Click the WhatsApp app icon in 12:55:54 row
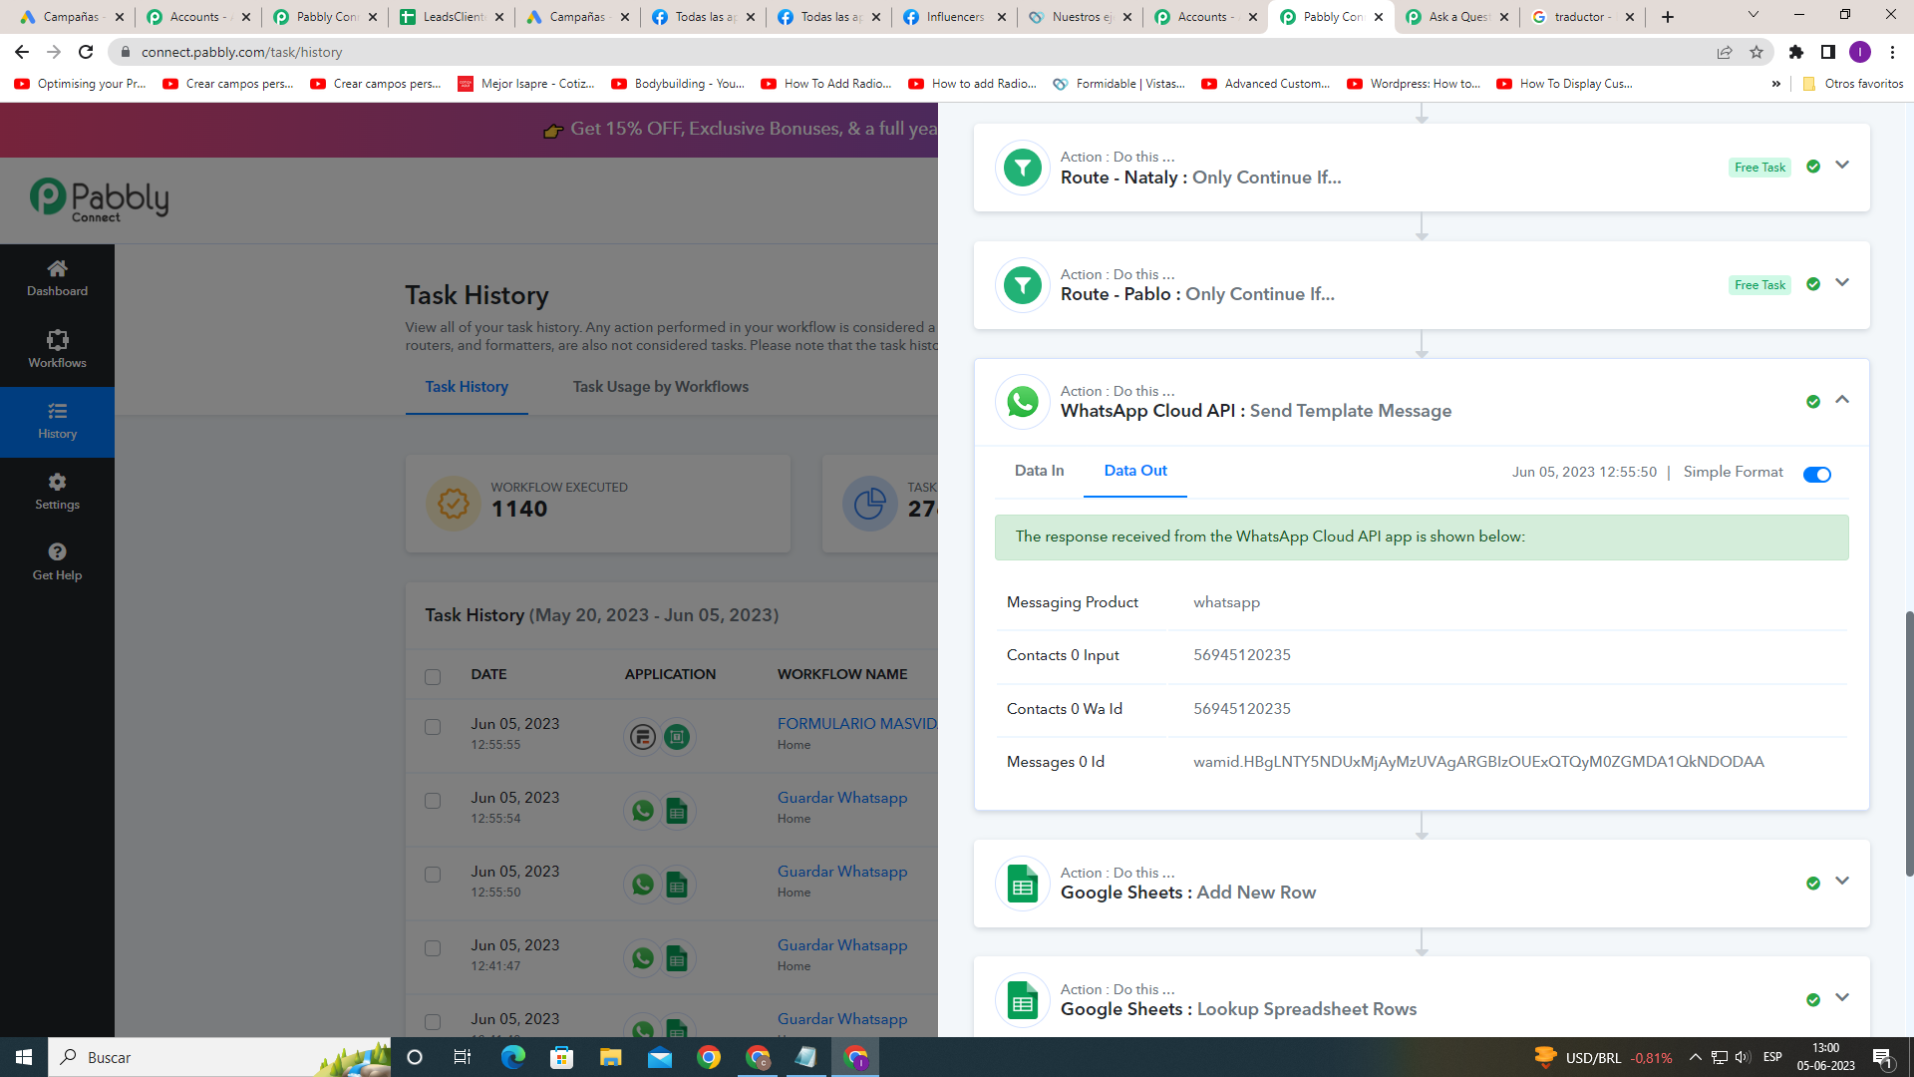The width and height of the screenshot is (1914, 1077). click(x=643, y=811)
